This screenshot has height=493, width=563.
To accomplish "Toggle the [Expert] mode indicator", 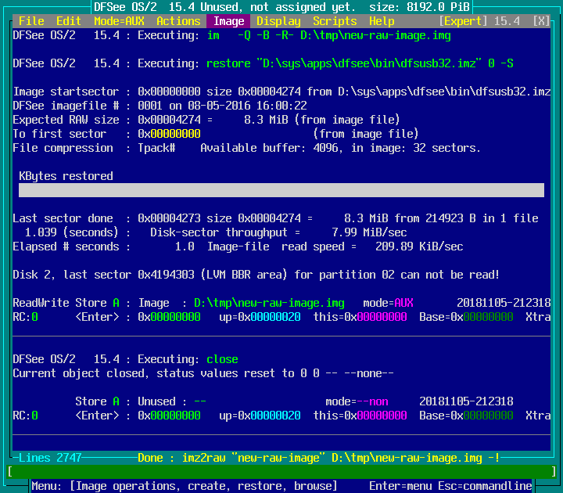I will coord(466,21).
